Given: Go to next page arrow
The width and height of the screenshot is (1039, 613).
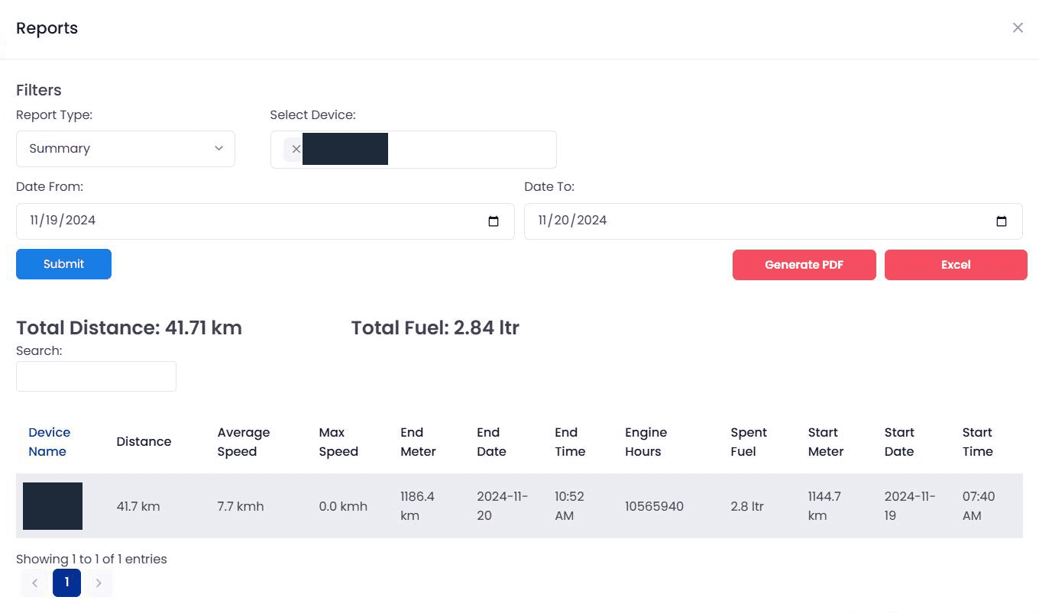Looking at the screenshot, I should coord(99,583).
